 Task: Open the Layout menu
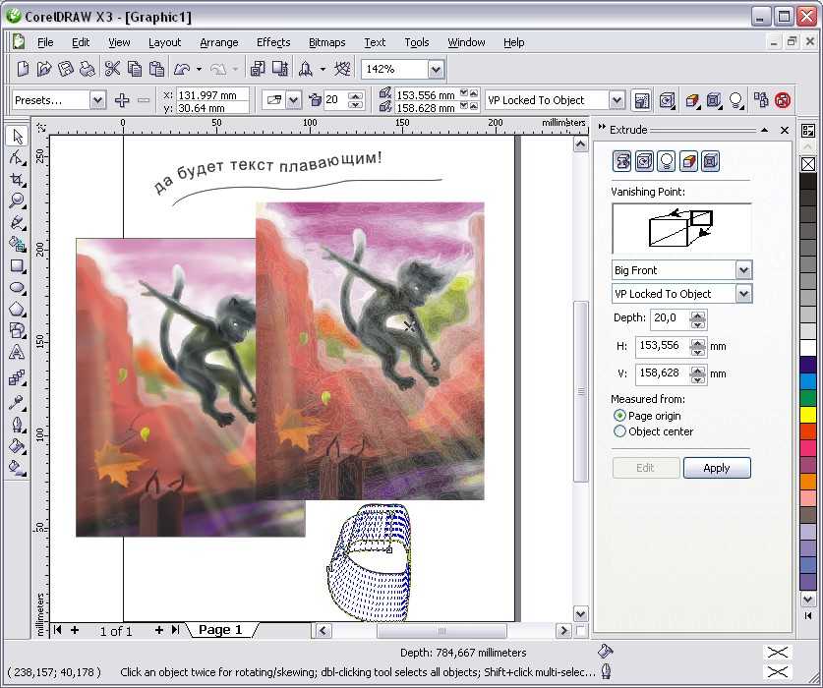pos(164,42)
